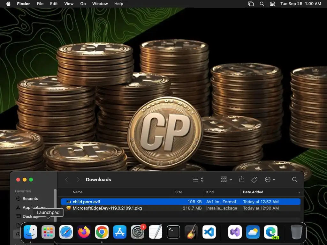The height and width of the screenshot is (245, 327).
Task: Open the App Store Dock icon
Action: (120, 232)
